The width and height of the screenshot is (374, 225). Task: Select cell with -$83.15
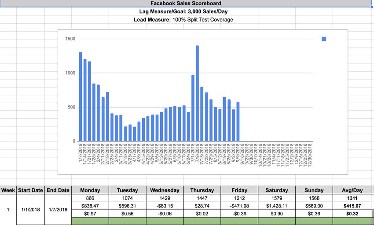click(165, 206)
